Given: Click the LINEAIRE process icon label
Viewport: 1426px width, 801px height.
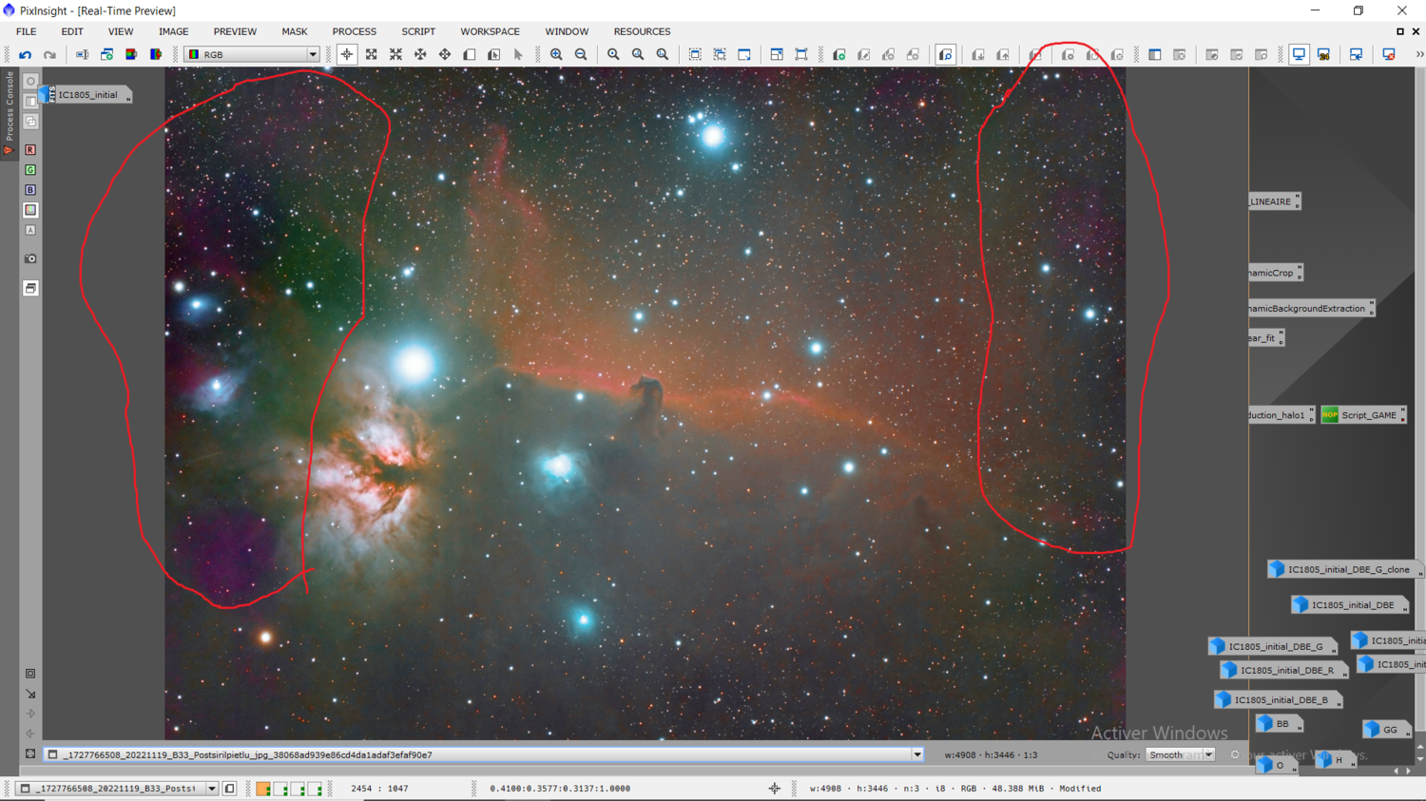Looking at the screenshot, I should tap(1273, 201).
